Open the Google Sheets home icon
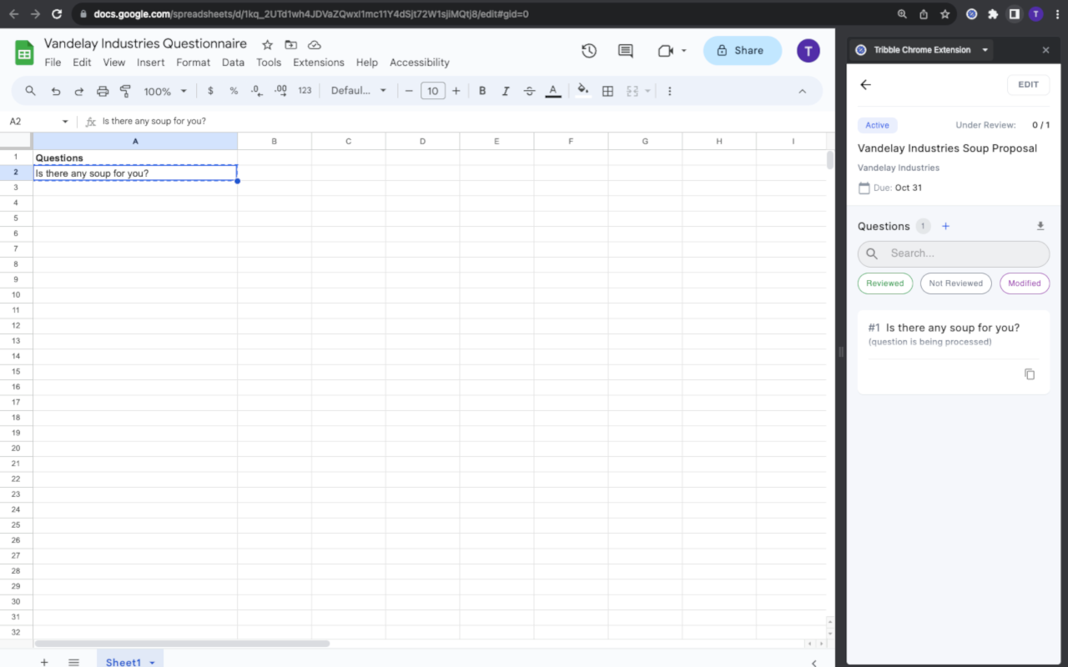1068x667 pixels. pyautogui.click(x=24, y=53)
